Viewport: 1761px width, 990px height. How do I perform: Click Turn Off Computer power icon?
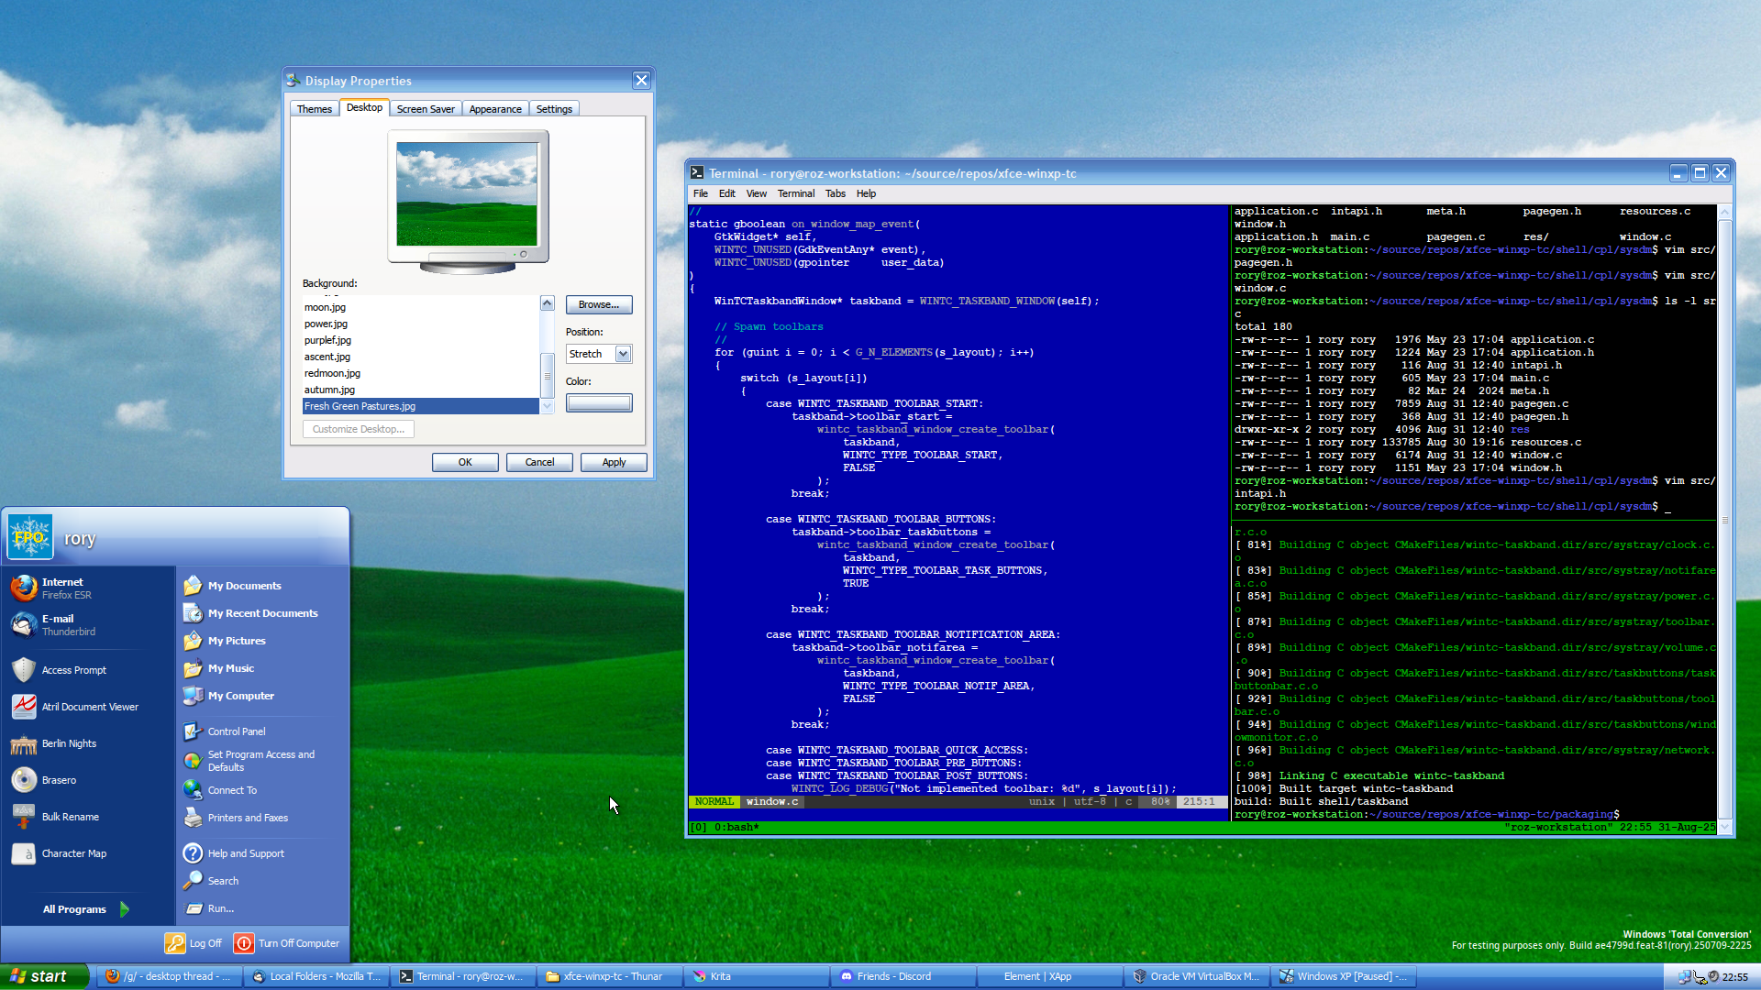244,943
